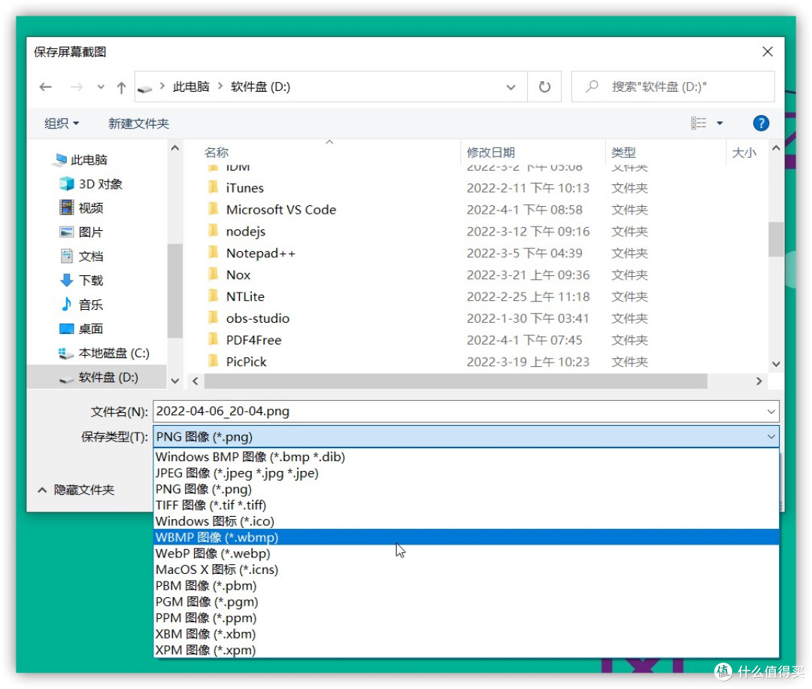Sort by the 名称 column header
Viewport: 812px width, 689px height.
pyautogui.click(x=216, y=152)
